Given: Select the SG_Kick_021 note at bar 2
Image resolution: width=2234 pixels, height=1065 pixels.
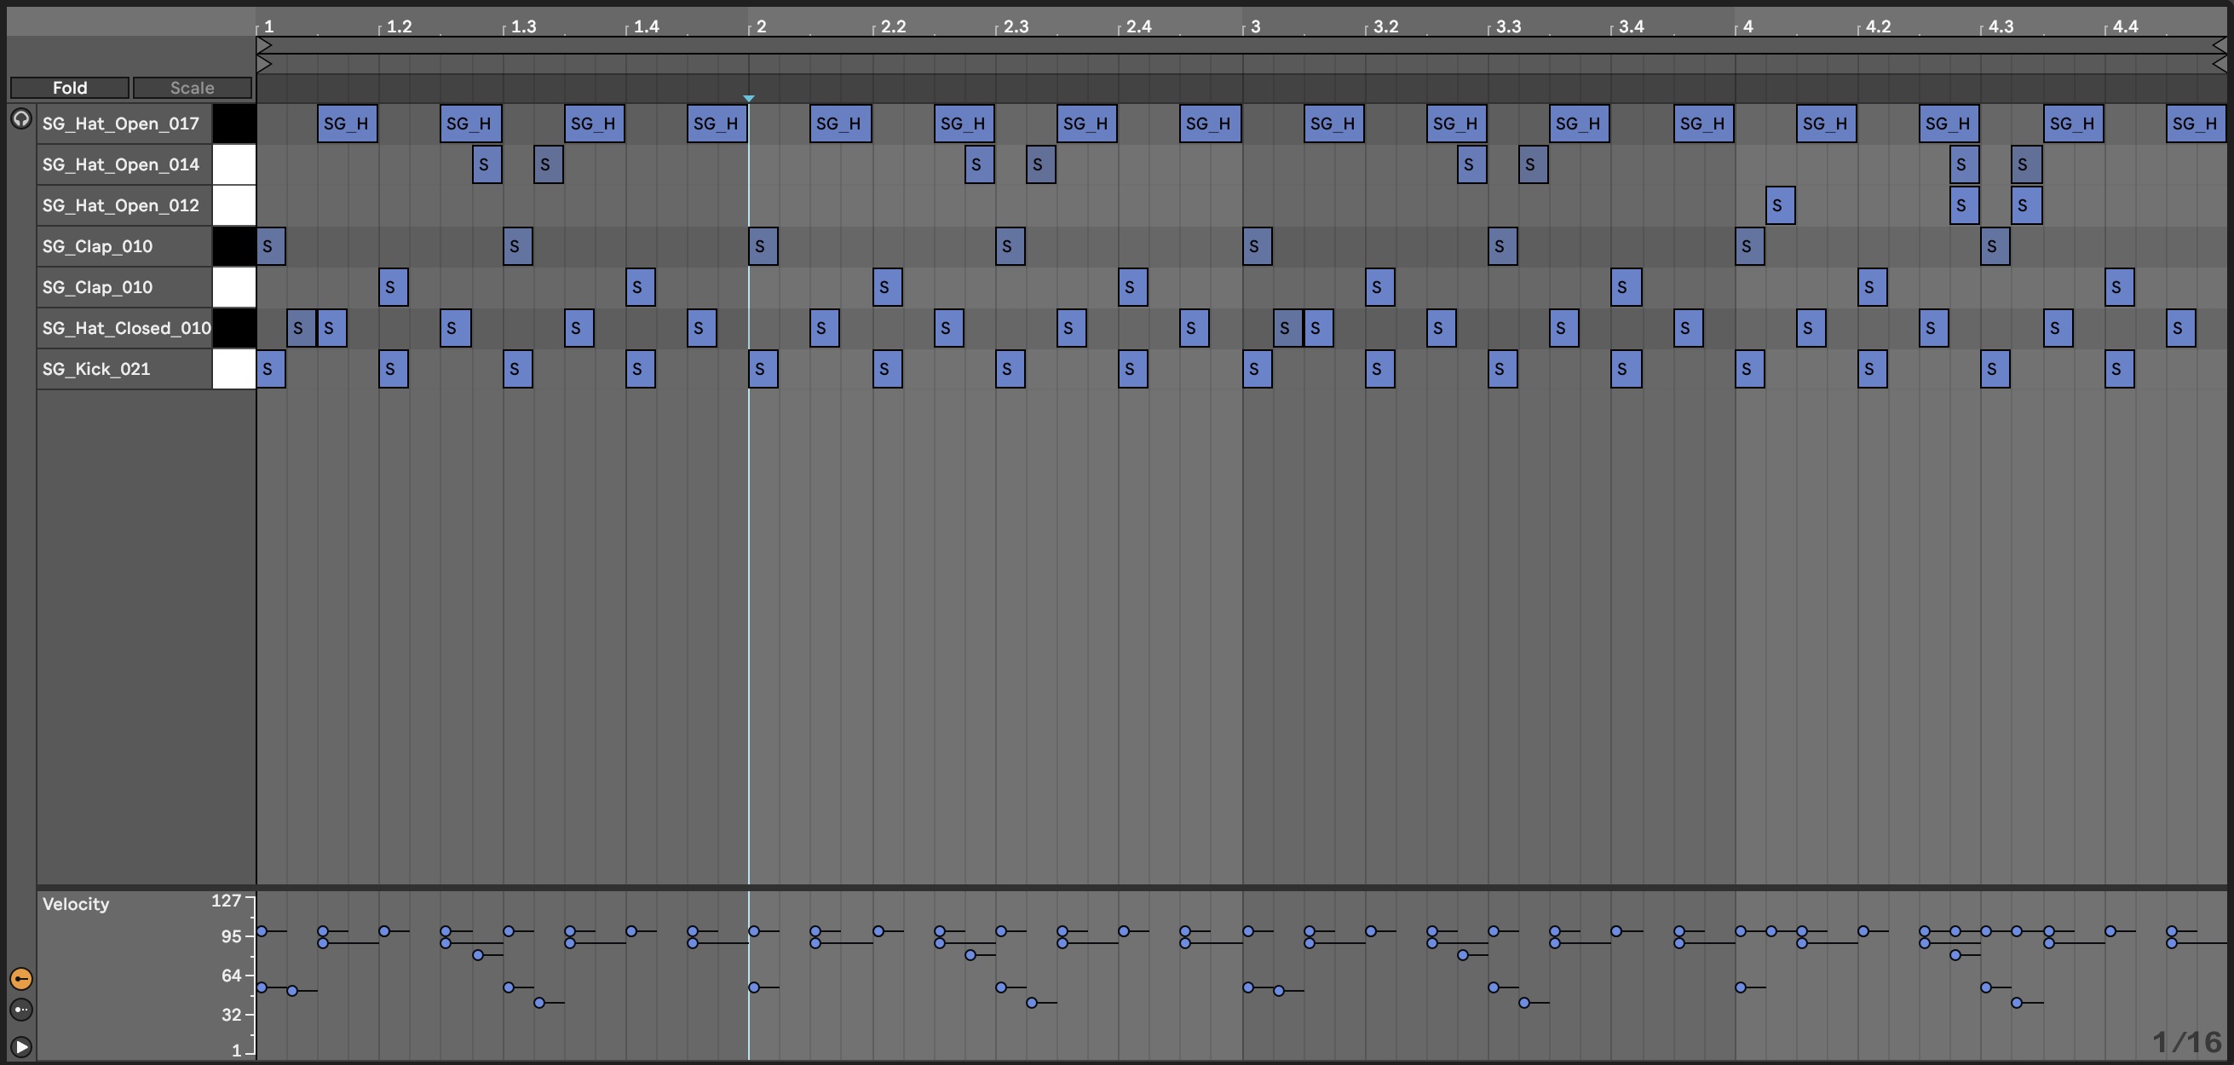Looking at the screenshot, I should [763, 369].
